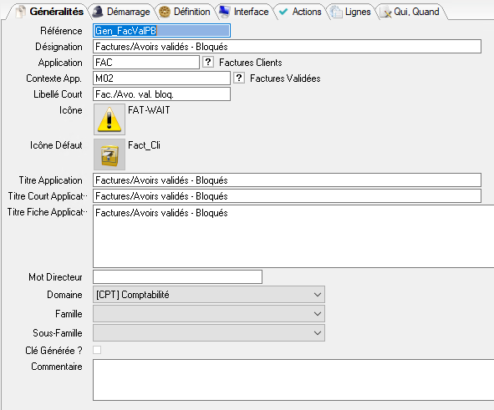Click into the Désignation field

(x=287, y=46)
